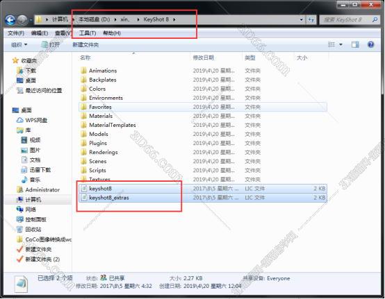
Task: Select the Plugins folder name
Action: point(98,143)
